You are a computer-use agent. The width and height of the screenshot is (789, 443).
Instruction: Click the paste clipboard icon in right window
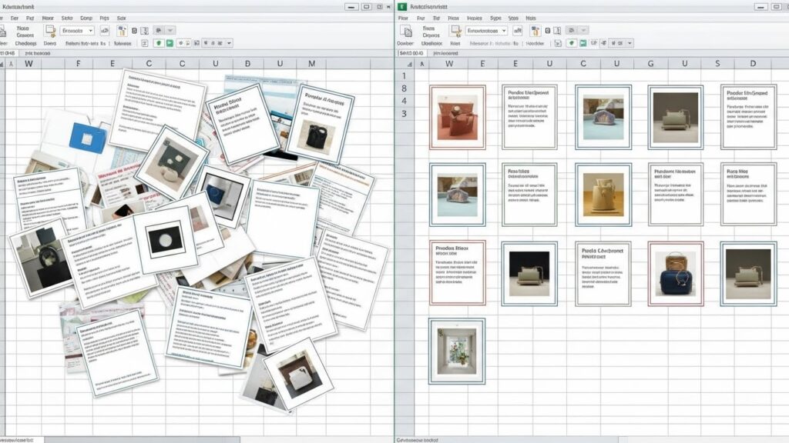(x=408, y=31)
